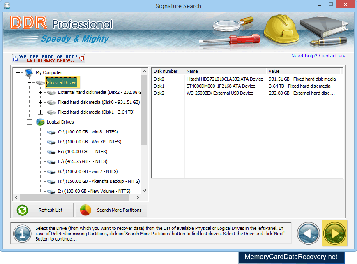Viewport: 357px width, 264px height.
Task: Click the tree horizontal scrollbar thumb
Action: pos(75,198)
